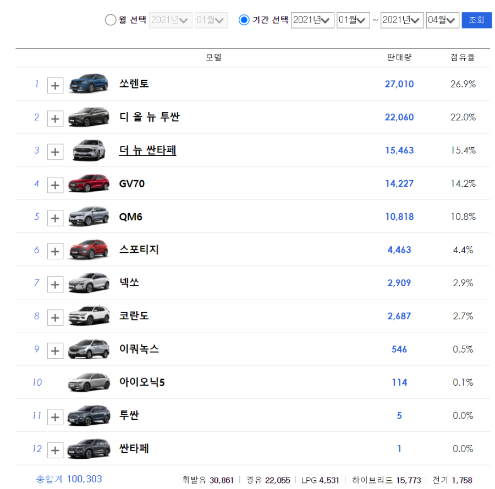Viewport: 495px width, 489px height.
Task: Click sales figure 27,010
Action: pyautogui.click(x=399, y=84)
